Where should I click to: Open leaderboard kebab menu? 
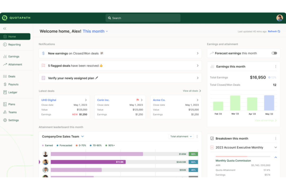coord(197,136)
